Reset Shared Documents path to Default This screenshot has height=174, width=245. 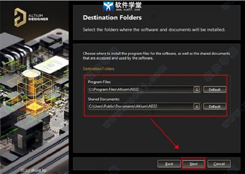pos(215,106)
